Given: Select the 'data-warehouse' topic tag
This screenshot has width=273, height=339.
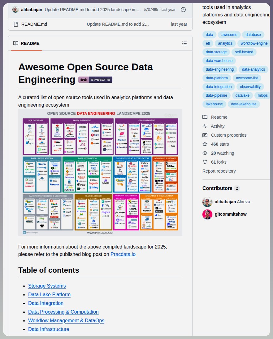Looking at the screenshot, I should pos(219,60).
